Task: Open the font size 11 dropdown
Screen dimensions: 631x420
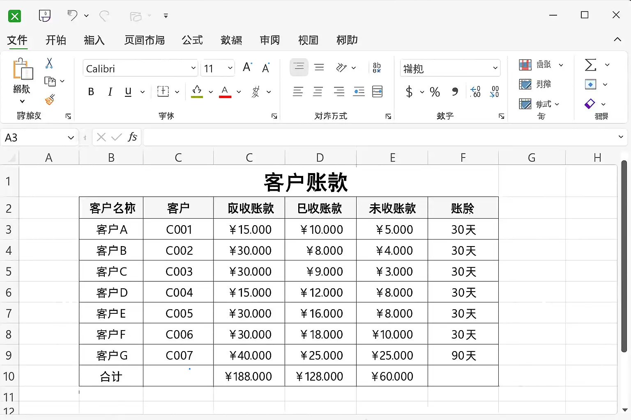Action: coord(230,68)
